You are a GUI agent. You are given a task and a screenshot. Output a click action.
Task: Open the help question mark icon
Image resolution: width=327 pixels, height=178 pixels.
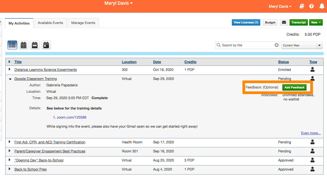(311, 6)
